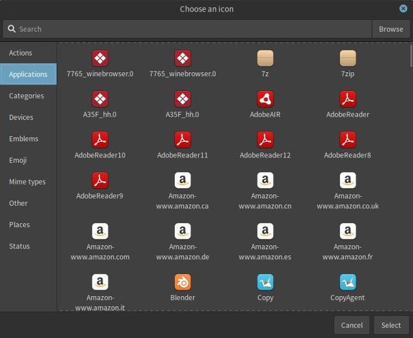Select the orange Blender icon
This screenshot has height=338, width=413.
point(183,282)
